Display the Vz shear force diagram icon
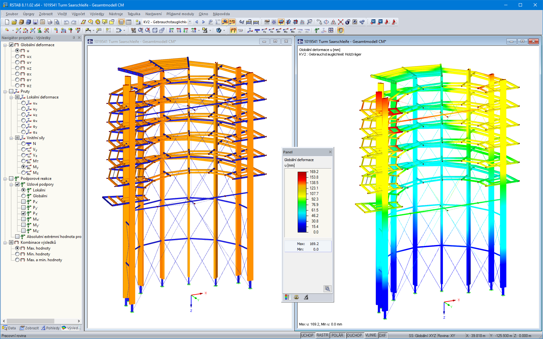The width and height of the screenshot is (543, 339). point(271,30)
